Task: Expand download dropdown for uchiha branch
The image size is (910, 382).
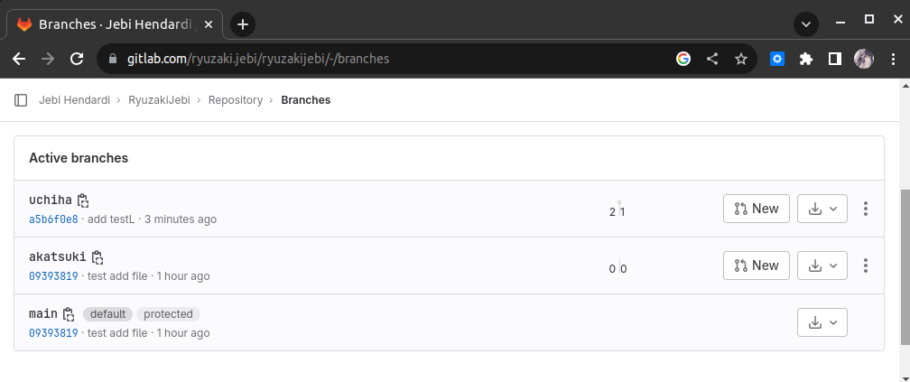Action: [822, 209]
